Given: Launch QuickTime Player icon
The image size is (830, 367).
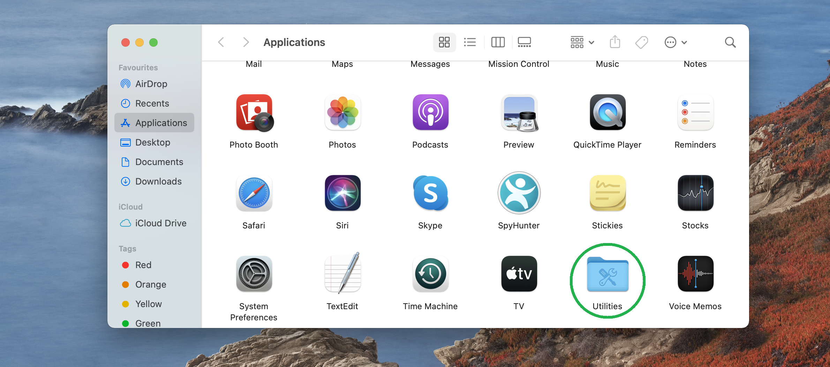Looking at the screenshot, I should tap(608, 112).
